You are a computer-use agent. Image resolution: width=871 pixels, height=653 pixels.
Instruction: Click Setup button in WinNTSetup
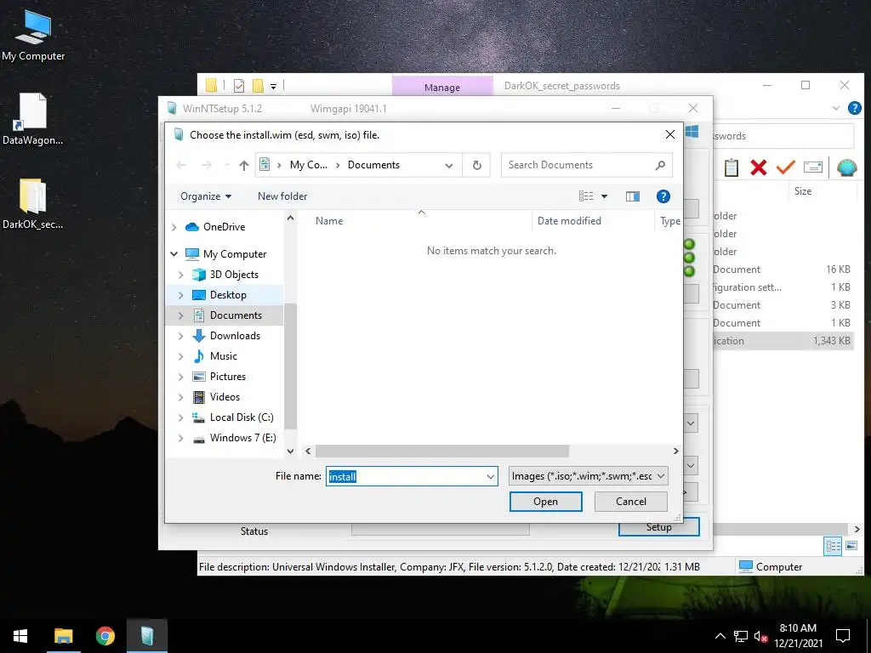(x=659, y=527)
